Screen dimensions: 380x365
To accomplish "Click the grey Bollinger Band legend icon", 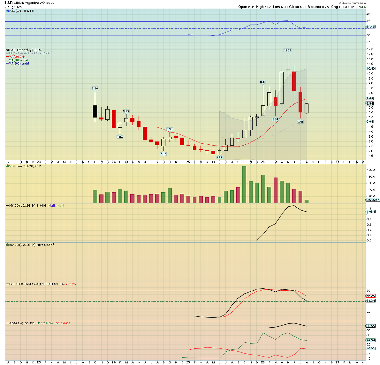I will (7, 54).
